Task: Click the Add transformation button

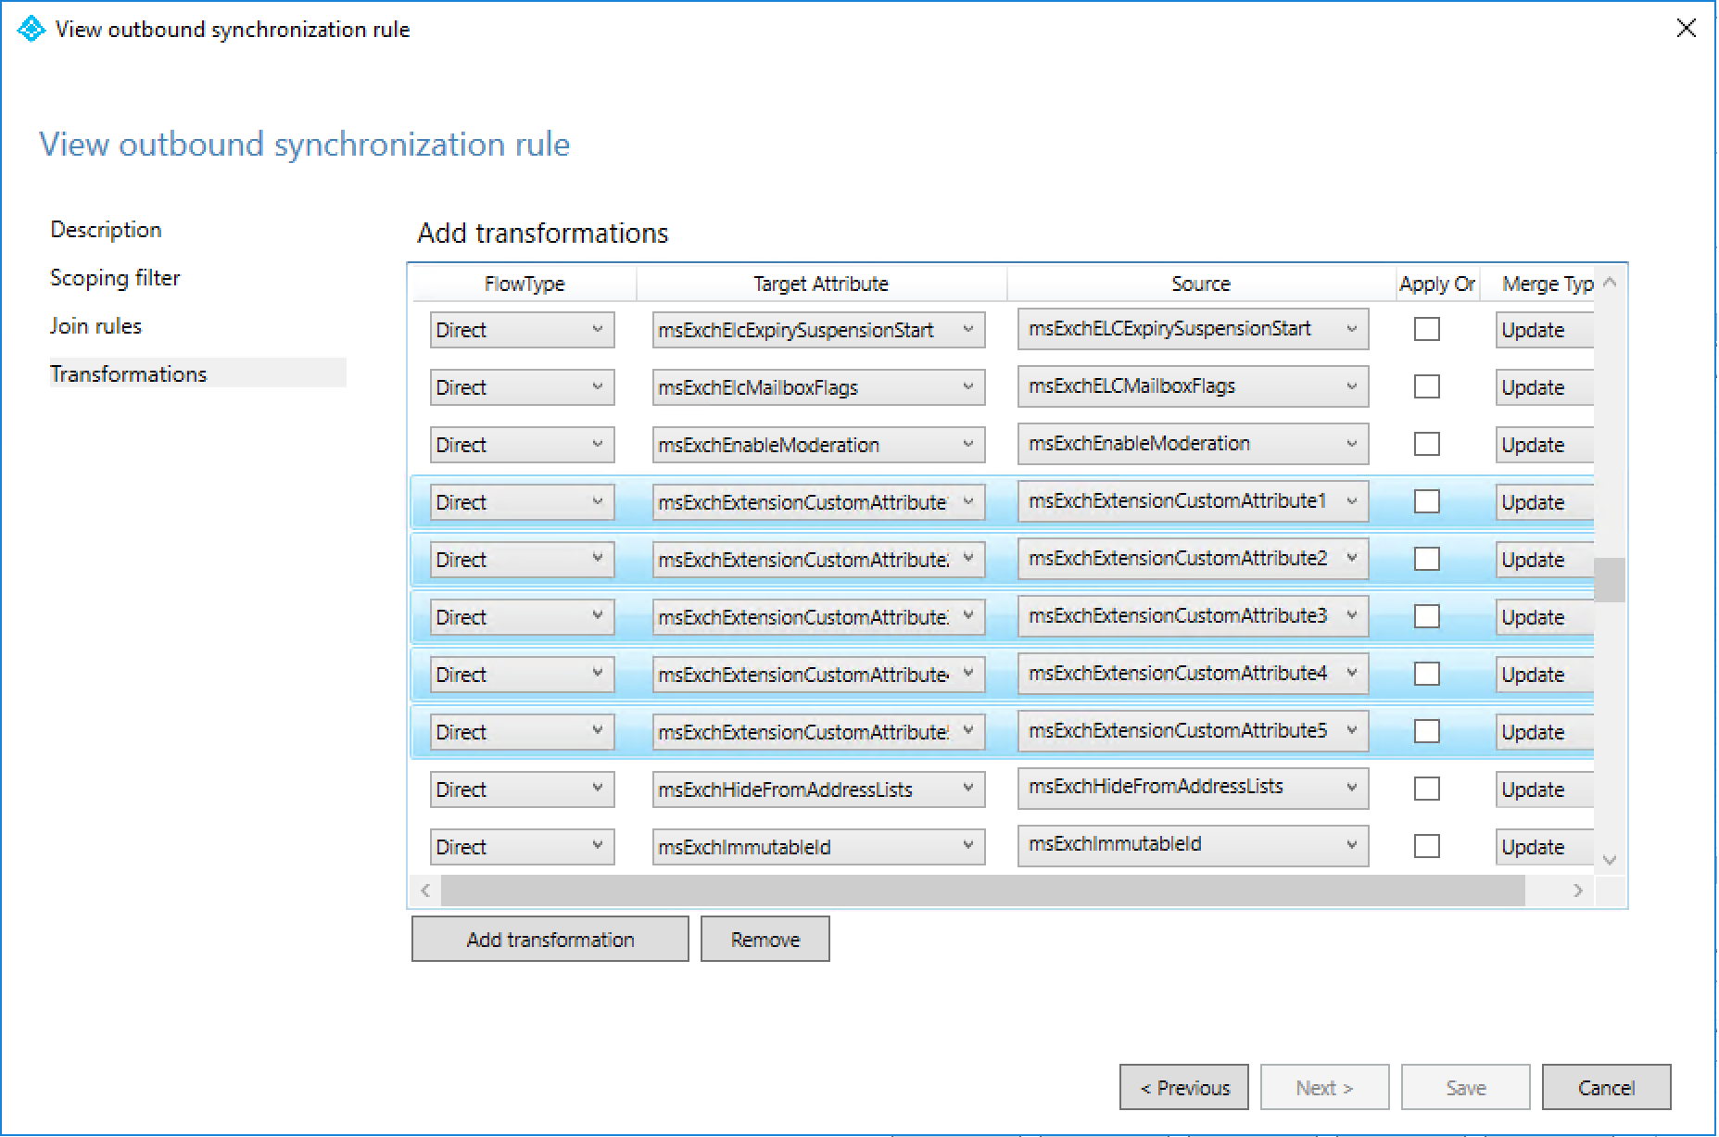Action: click(550, 938)
